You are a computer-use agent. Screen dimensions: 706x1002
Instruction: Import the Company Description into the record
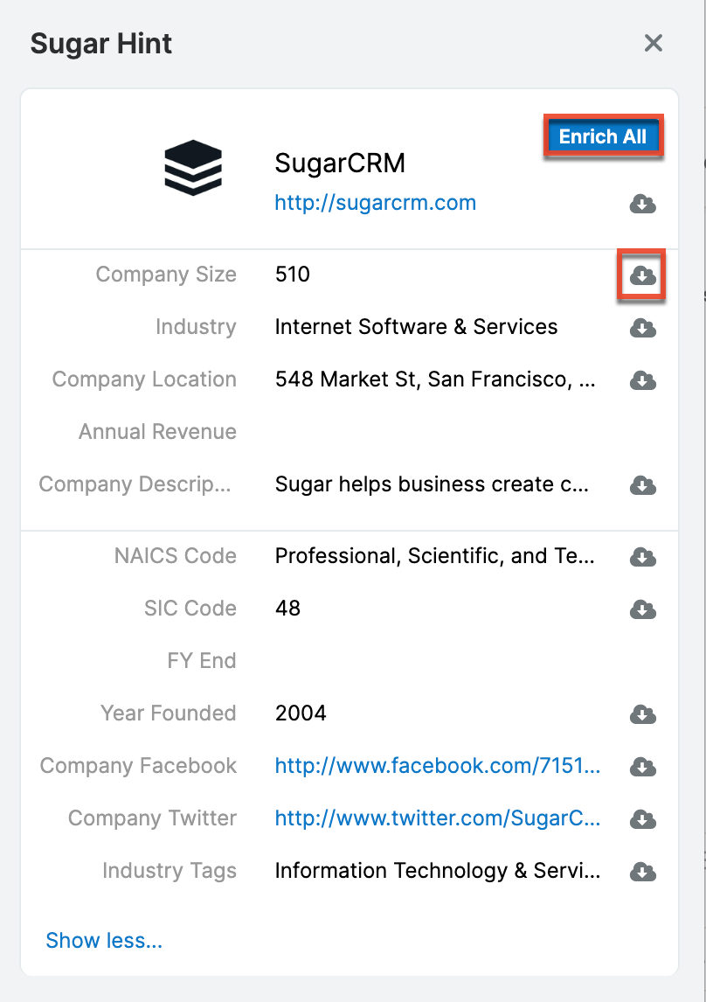point(641,486)
